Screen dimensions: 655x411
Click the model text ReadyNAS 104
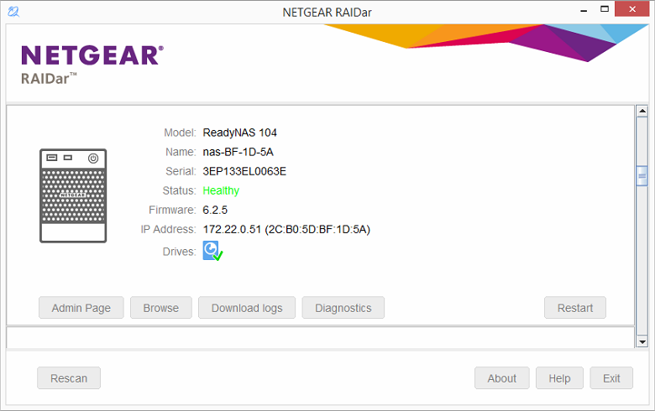(x=240, y=133)
